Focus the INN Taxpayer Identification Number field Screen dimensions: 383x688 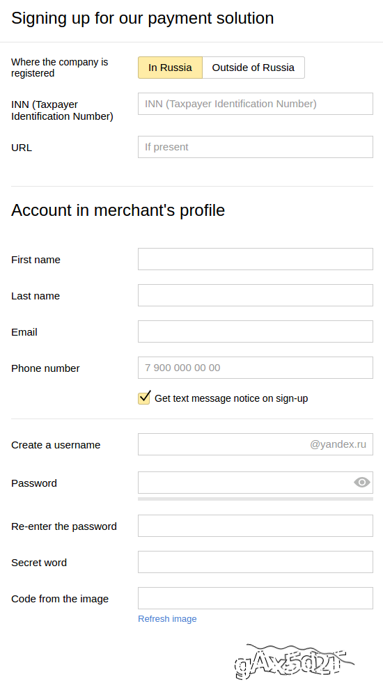[256, 104]
